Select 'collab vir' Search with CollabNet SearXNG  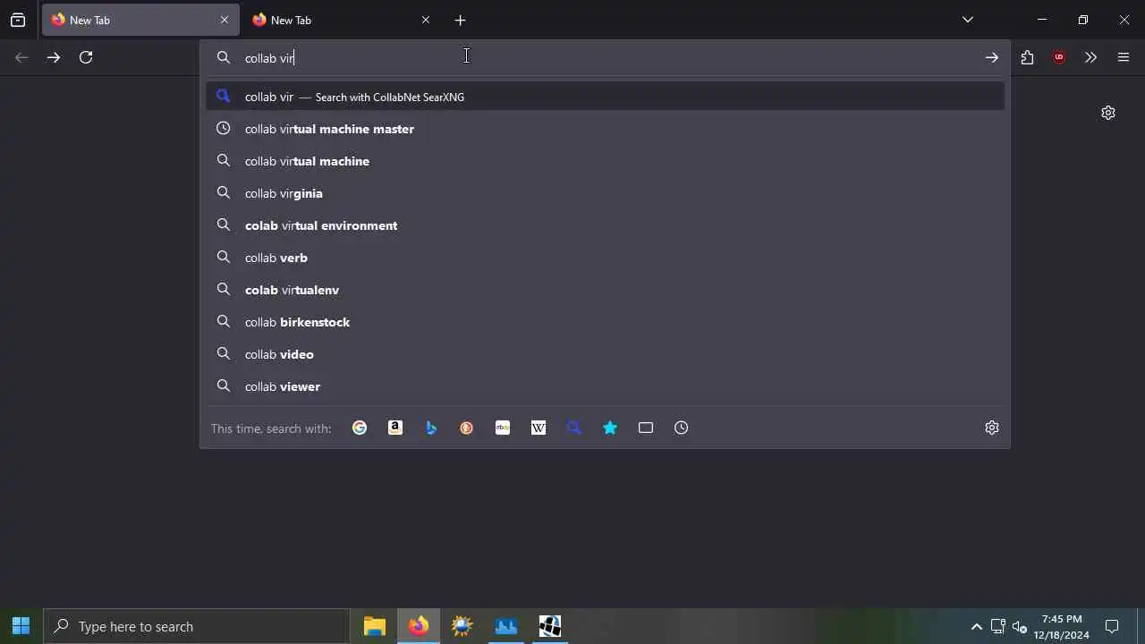(x=605, y=97)
